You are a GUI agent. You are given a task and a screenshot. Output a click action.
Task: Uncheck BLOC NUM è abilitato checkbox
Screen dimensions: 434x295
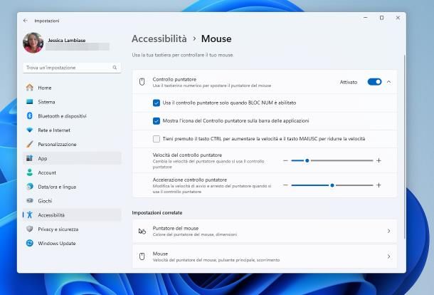click(x=157, y=103)
